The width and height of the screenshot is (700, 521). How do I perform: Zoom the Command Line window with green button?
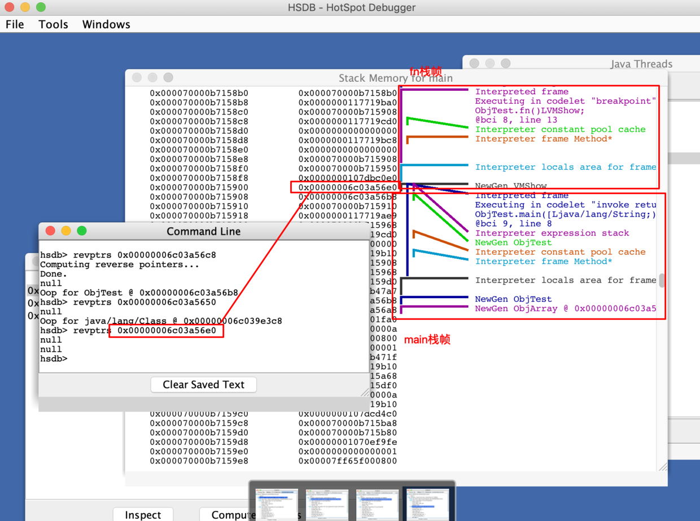point(82,231)
